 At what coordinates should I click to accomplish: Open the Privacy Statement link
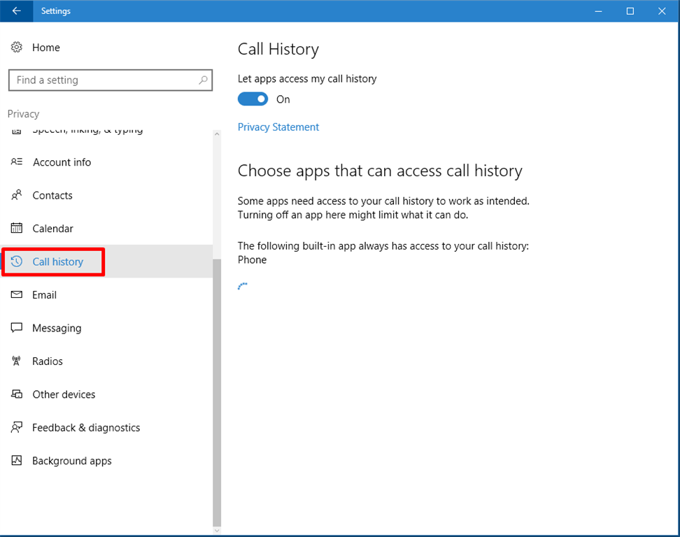278,127
